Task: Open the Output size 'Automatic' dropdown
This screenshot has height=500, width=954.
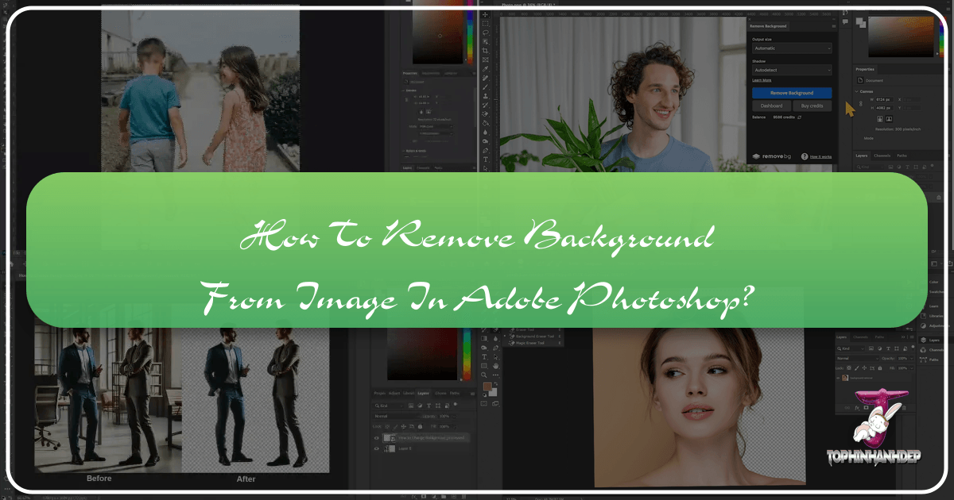Action: 792,48
